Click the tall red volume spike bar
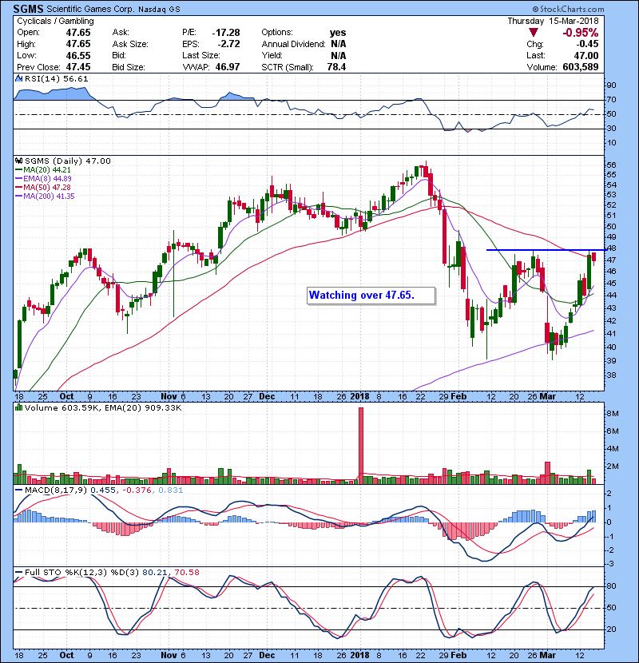The image size is (639, 663). 361,445
